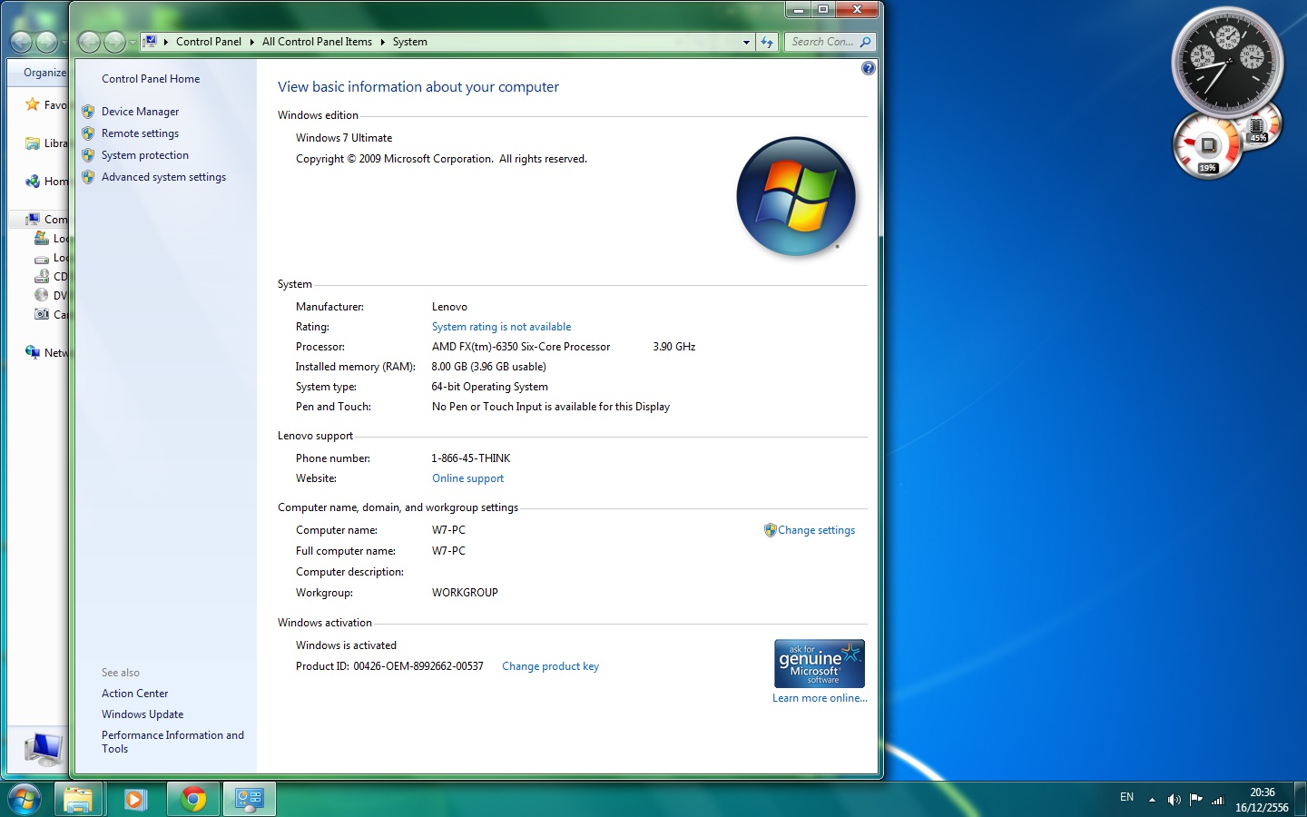
Task: Click the Change settings link
Action: pos(816,530)
